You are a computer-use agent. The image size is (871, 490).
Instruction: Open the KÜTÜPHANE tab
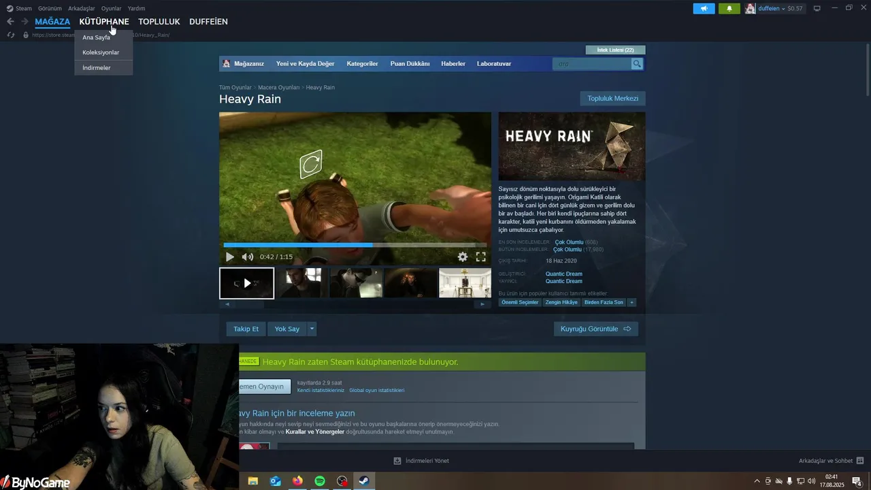(x=104, y=22)
